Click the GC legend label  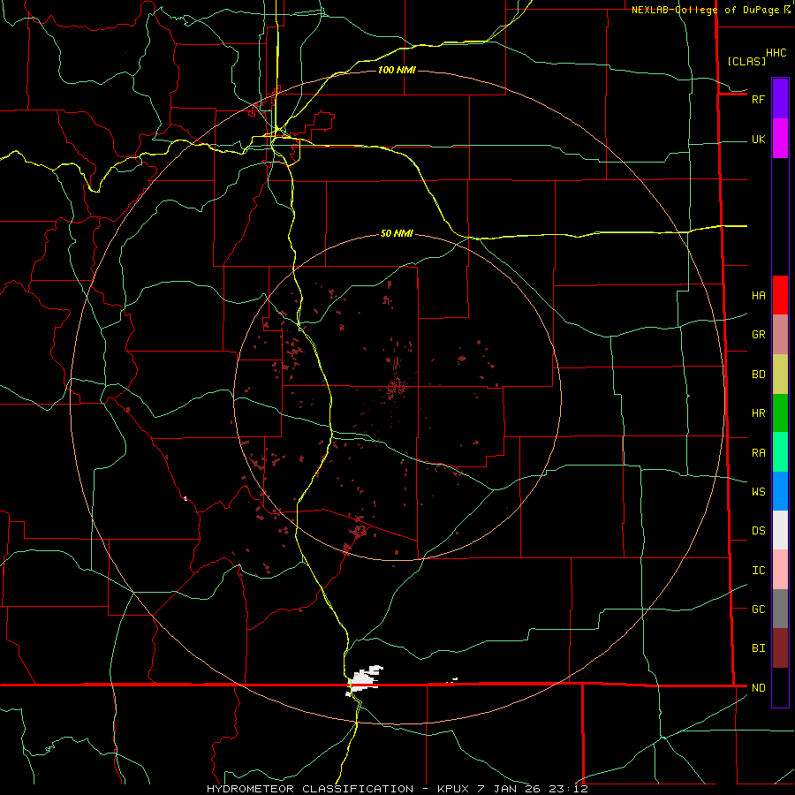point(759,609)
